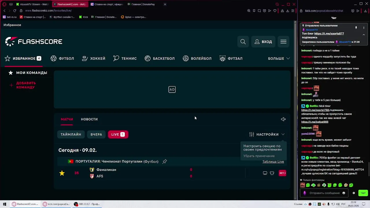Screen dimensions: 370x208
Task: Pin the Чемпионат Португалии league
Action: (164, 161)
